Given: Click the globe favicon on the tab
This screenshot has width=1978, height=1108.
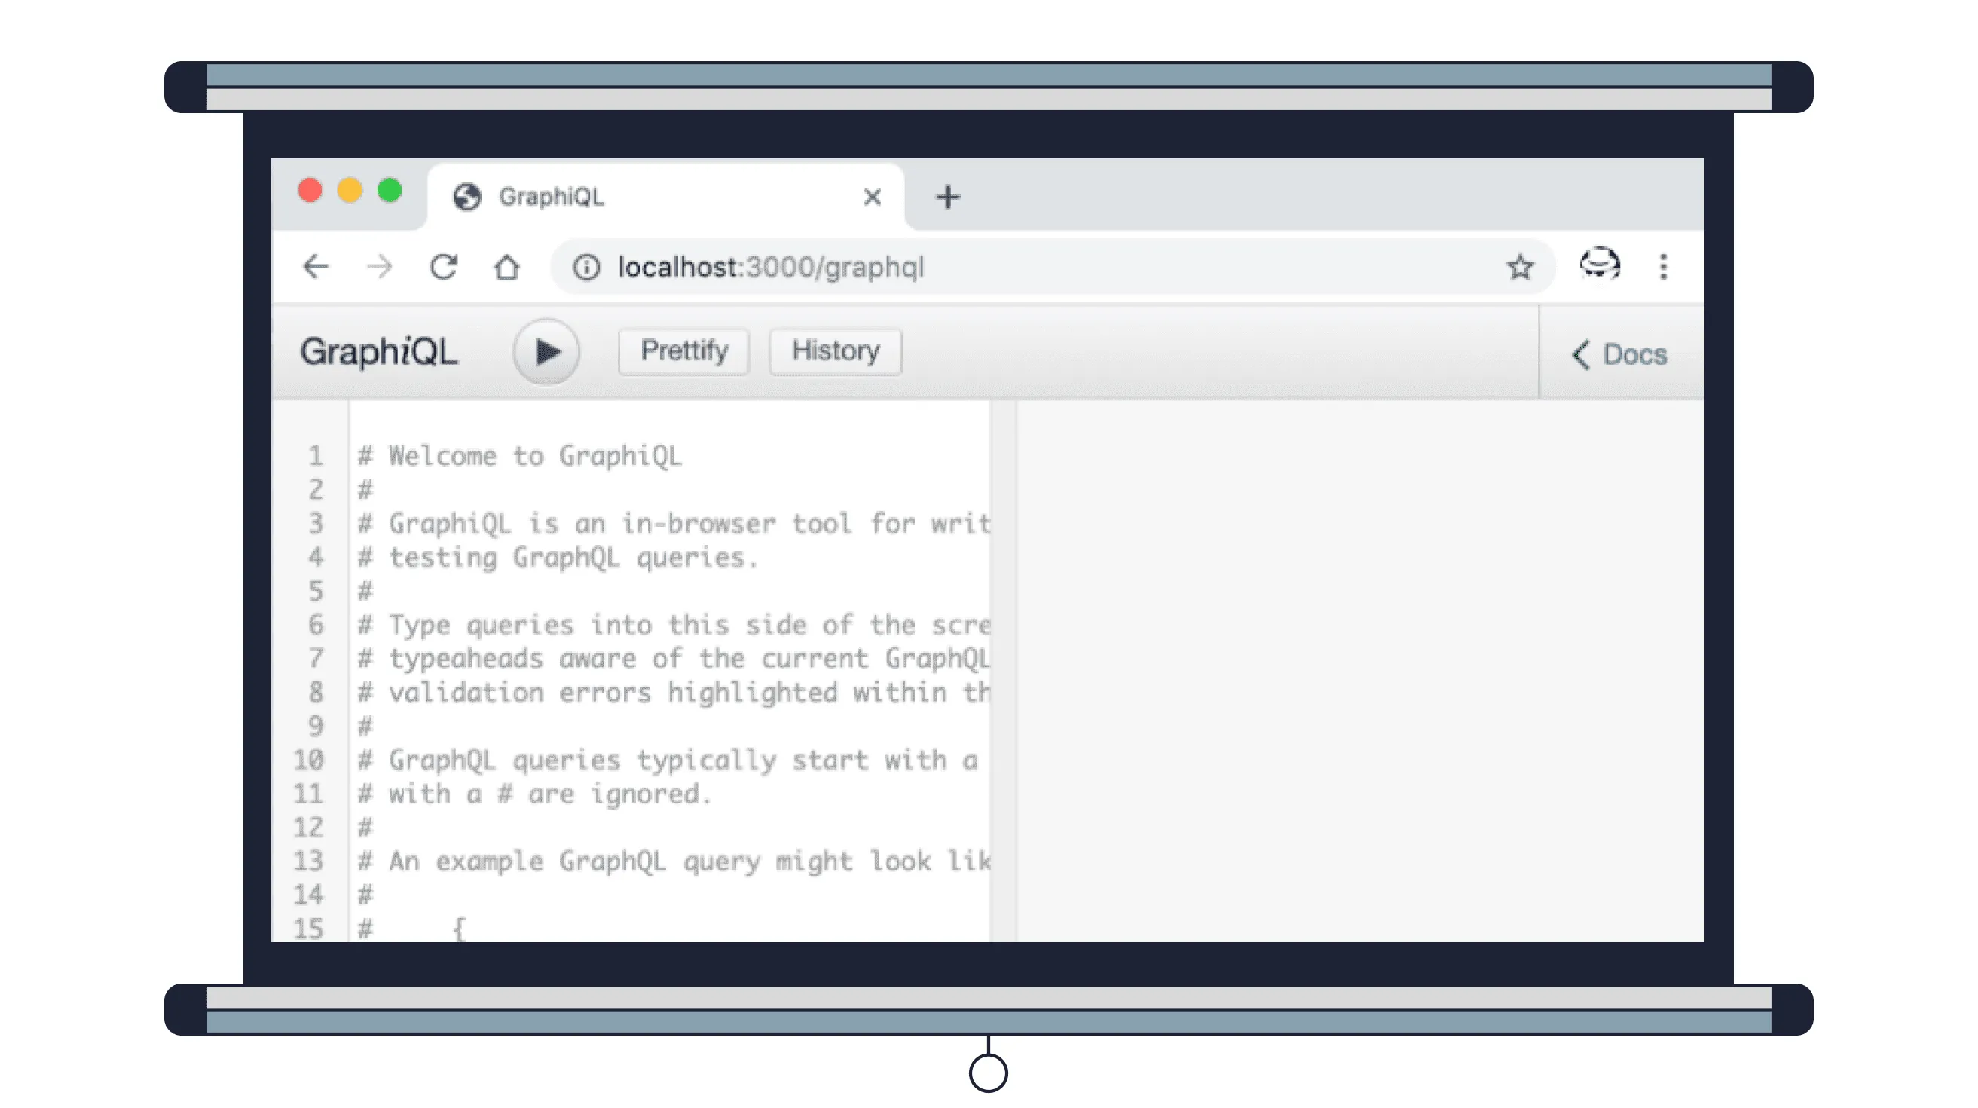Looking at the screenshot, I should (x=467, y=197).
